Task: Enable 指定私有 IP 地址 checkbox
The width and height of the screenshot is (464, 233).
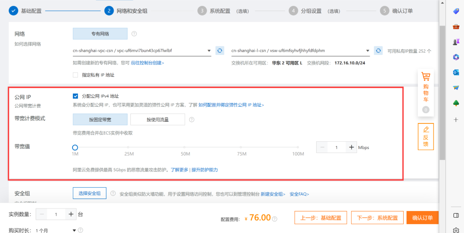Action: click(75, 75)
